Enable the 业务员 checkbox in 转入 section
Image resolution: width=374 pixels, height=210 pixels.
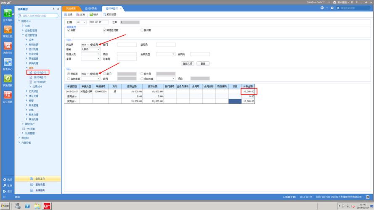tap(142, 74)
